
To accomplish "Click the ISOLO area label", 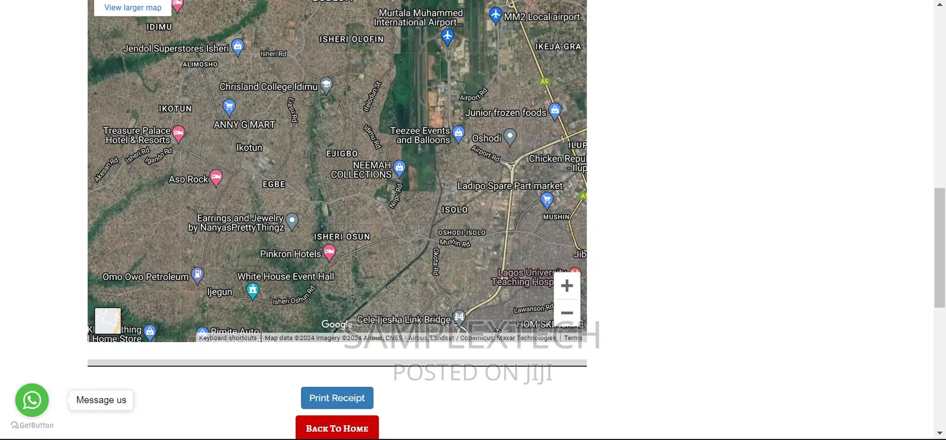I will [x=455, y=210].
